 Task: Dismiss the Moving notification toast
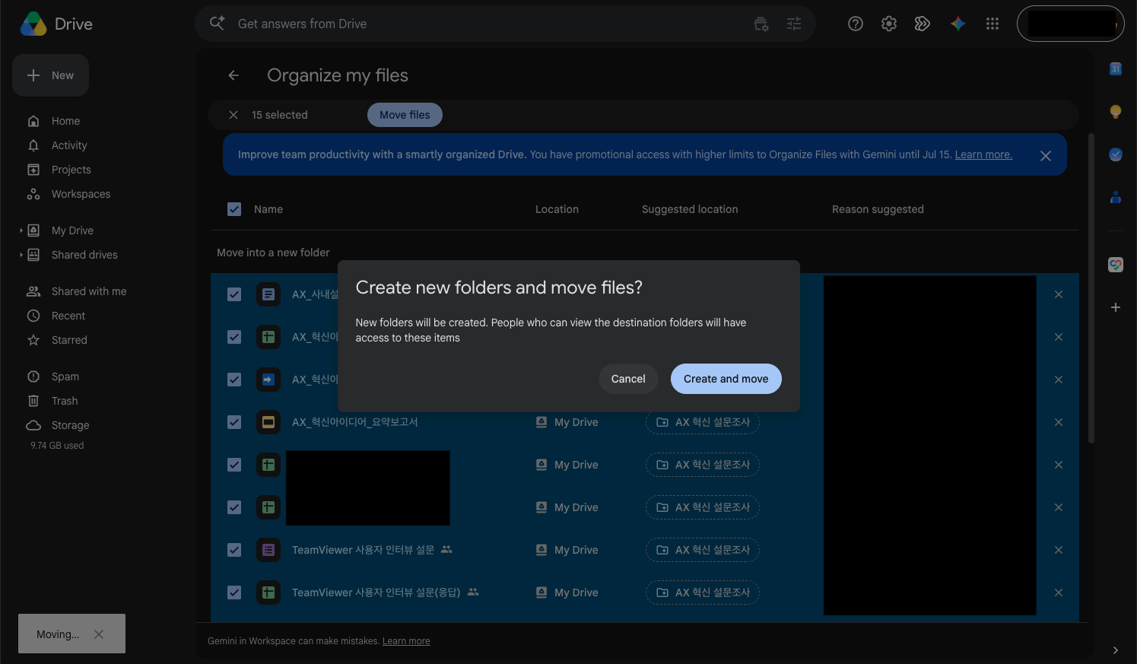pyautogui.click(x=99, y=634)
